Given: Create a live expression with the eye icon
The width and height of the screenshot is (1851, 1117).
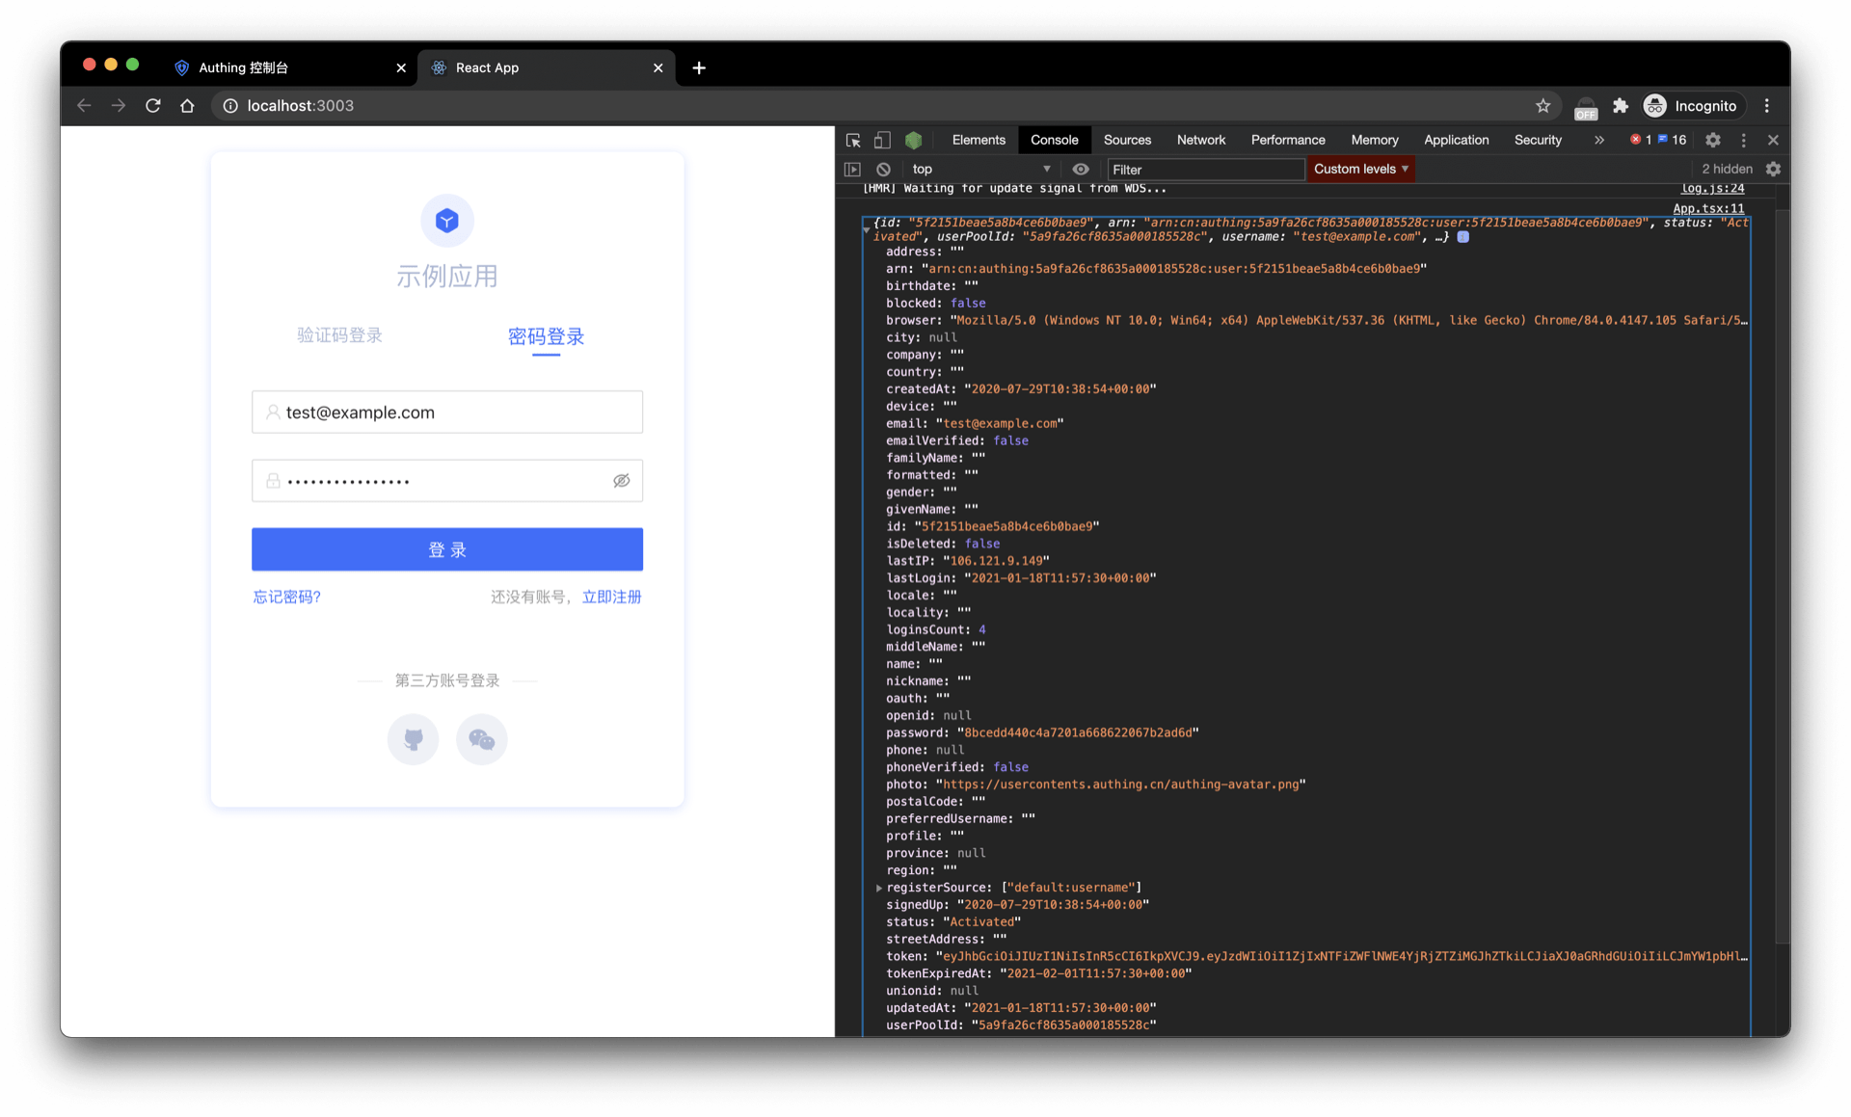Looking at the screenshot, I should [1080, 169].
